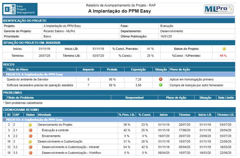
Task: Click yellow face for Gerenciamento do Projeto
Action: 30,125
